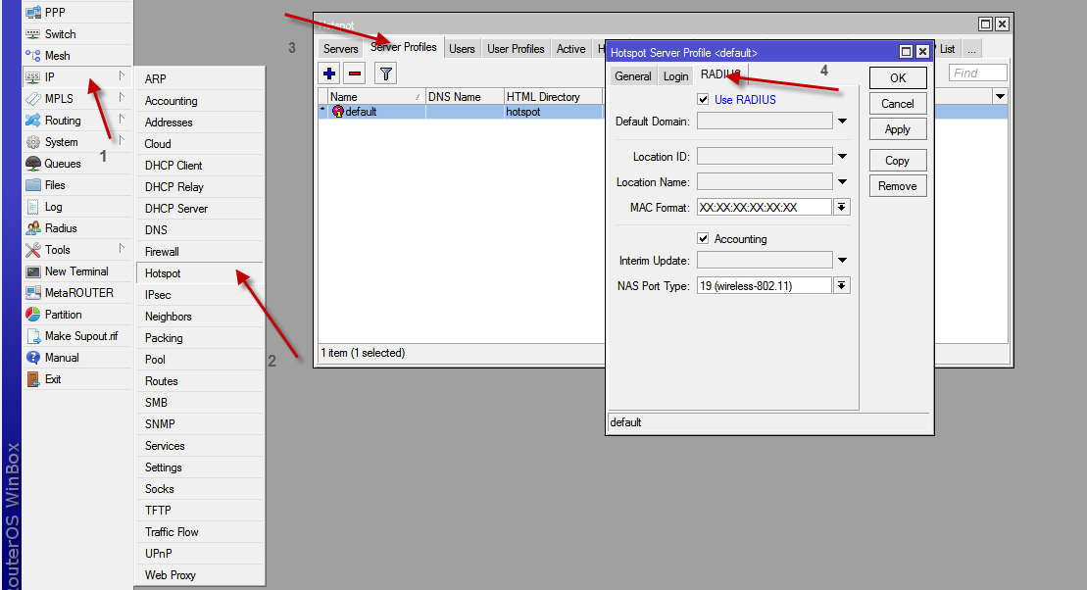Viewport: 1087px width, 590px height.
Task: Open the Hotspot list column dropdown arrow
Action: pyautogui.click(x=1001, y=96)
